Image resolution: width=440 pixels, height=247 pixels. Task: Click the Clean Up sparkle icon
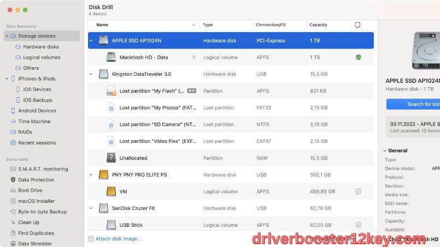13,222
